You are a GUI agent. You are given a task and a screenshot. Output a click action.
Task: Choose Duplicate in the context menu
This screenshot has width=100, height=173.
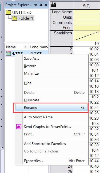point(31,100)
